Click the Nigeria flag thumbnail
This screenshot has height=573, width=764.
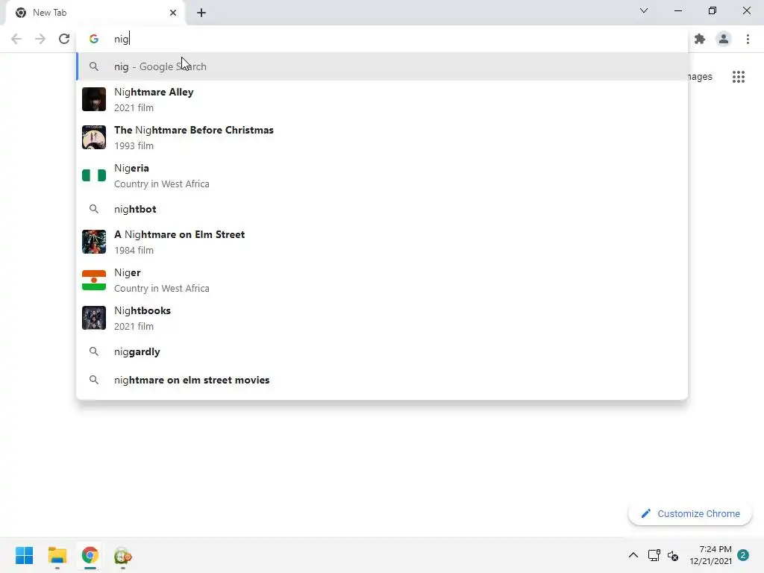click(94, 175)
